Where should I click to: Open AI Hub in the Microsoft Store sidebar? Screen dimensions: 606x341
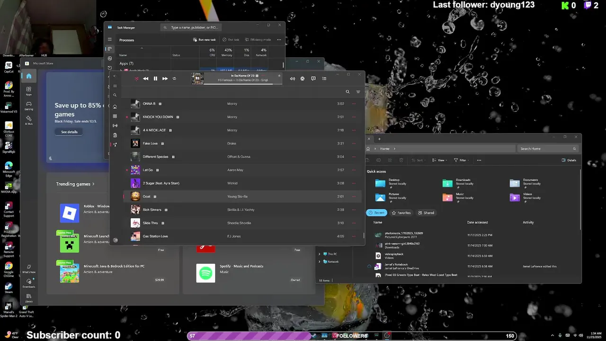tap(29, 120)
